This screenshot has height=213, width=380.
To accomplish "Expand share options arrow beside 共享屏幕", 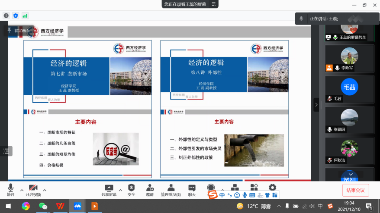I will pyautogui.click(x=120, y=190).
